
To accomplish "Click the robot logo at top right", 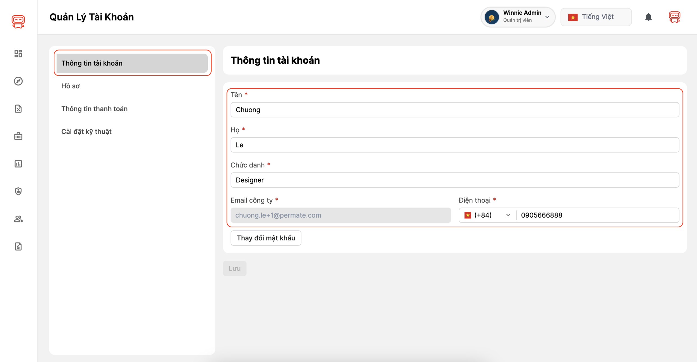I will [x=674, y=17].
